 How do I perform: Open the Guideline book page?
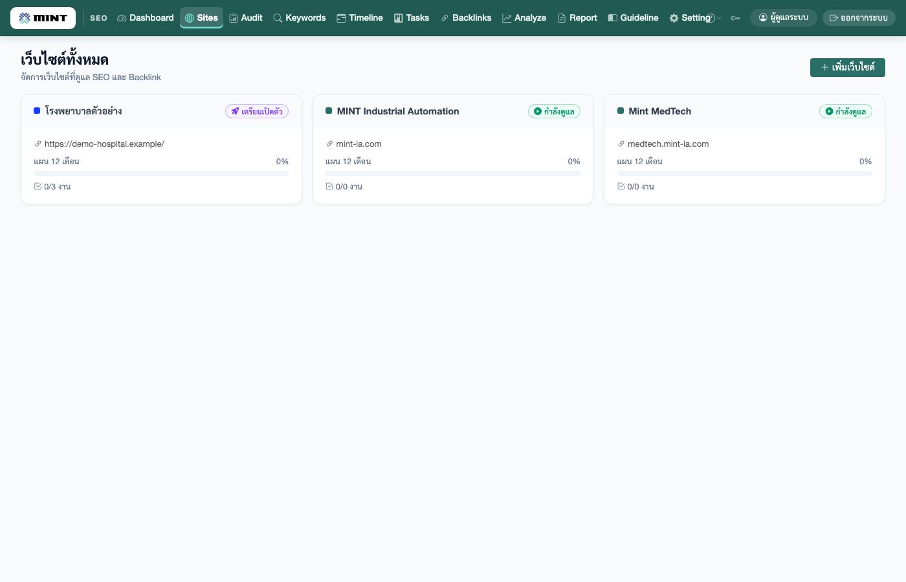tap(633, 18)
